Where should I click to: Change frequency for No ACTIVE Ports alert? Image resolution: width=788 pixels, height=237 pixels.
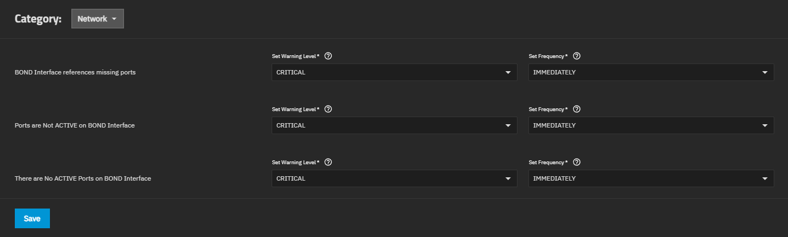(x=651, y=178)
